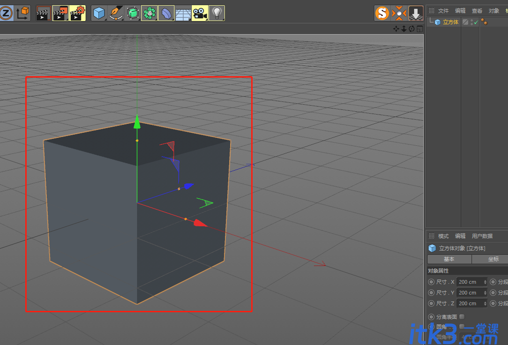Open the Array modeling objects

coord(150,13)
